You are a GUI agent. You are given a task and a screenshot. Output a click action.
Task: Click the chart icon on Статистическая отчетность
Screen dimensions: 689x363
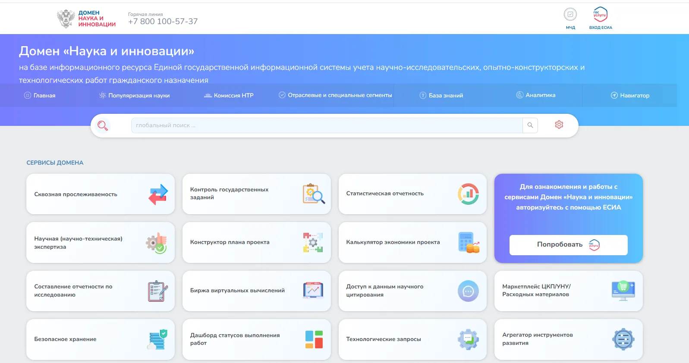click(469, 194)
